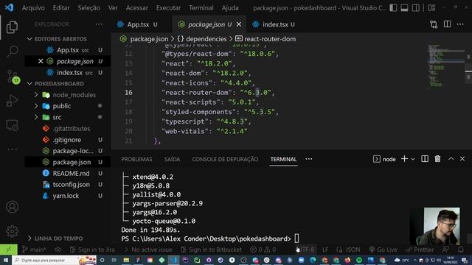
Task: Create a new terminal with plus icon
Action: [404, 159]
